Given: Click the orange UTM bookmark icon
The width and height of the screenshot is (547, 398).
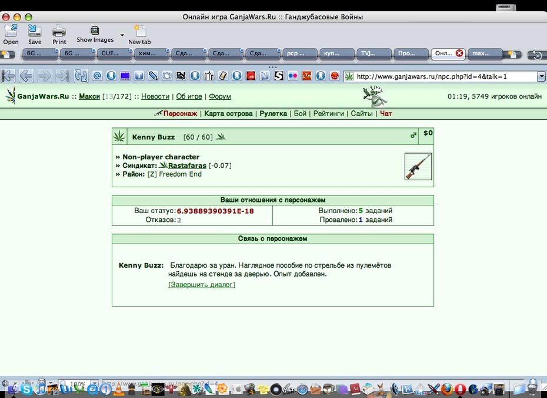Looking at the screenshot, I should coord(306,76).
